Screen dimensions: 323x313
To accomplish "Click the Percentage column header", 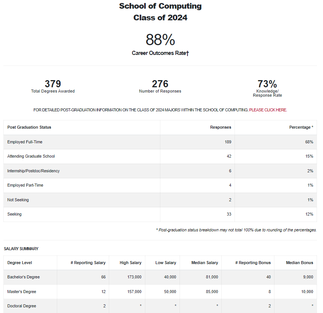I will pos(301,127).
